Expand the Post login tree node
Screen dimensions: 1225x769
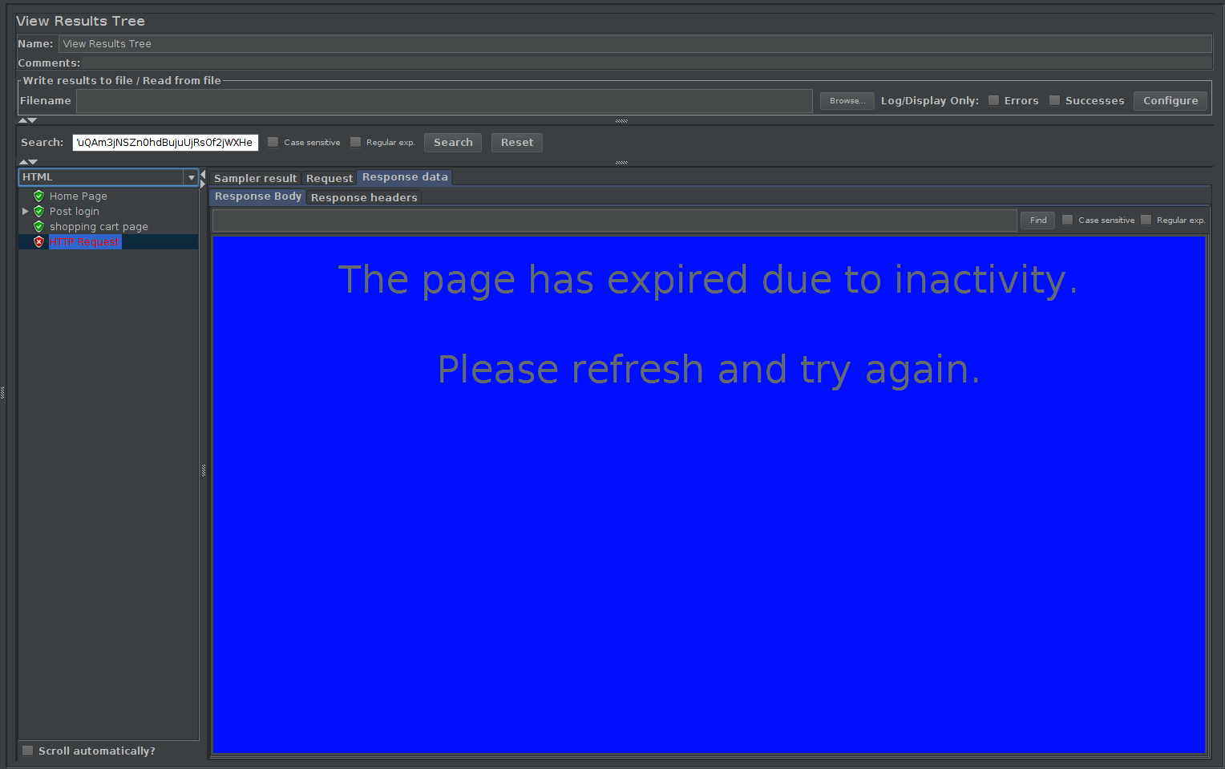26,211
